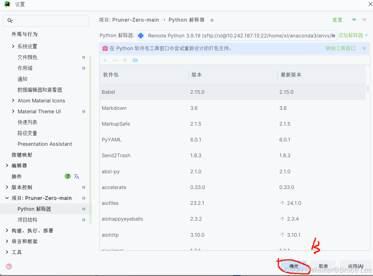The height and width of the screenshot is (276, 373).
Task: Click the 软件包 column header
Action: coord(144,75)
